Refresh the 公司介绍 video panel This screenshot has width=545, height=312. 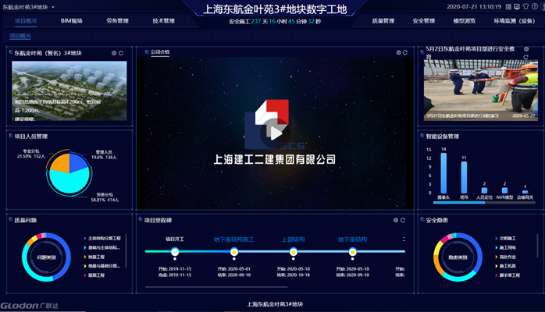tap(405, 52)
